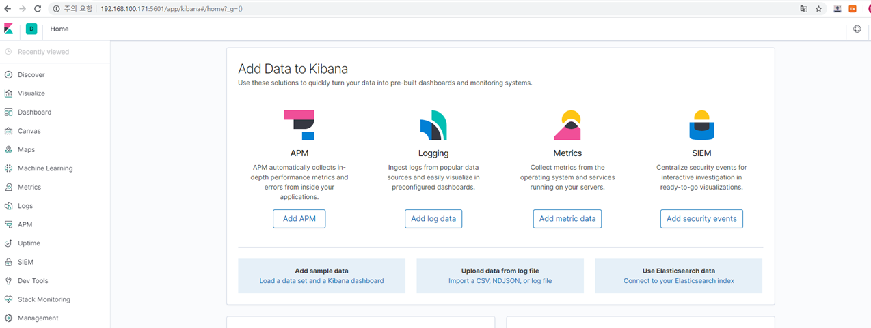Click the Maps icon in sidebar
This screenshot has width=871, height=328.
click(x=8, y=150)
